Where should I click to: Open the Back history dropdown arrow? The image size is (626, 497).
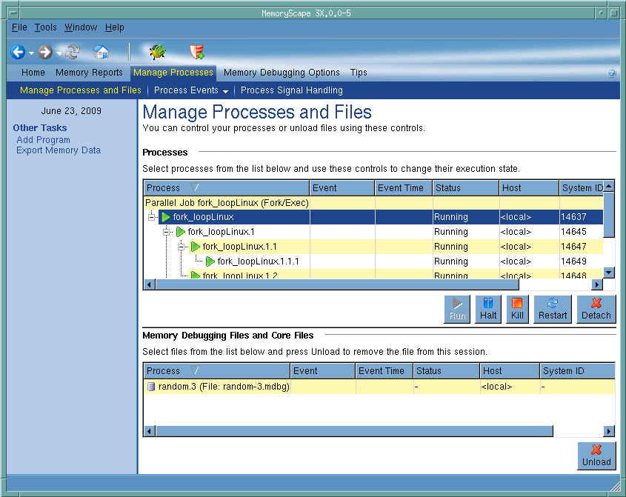(x=32, y=53)
